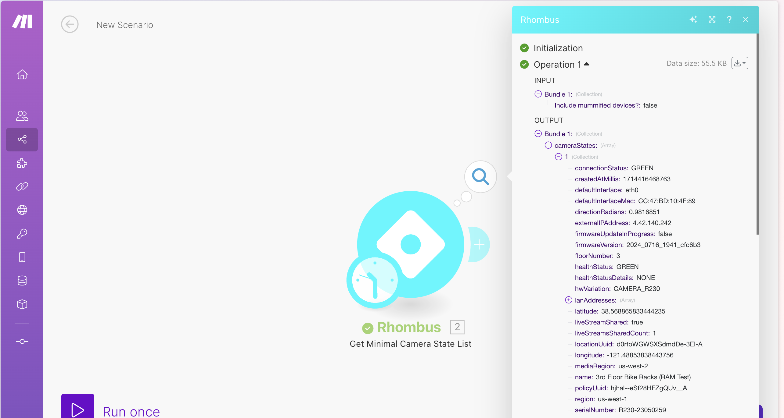
Task: Select locationUuid row
Action: pos(638,344)
